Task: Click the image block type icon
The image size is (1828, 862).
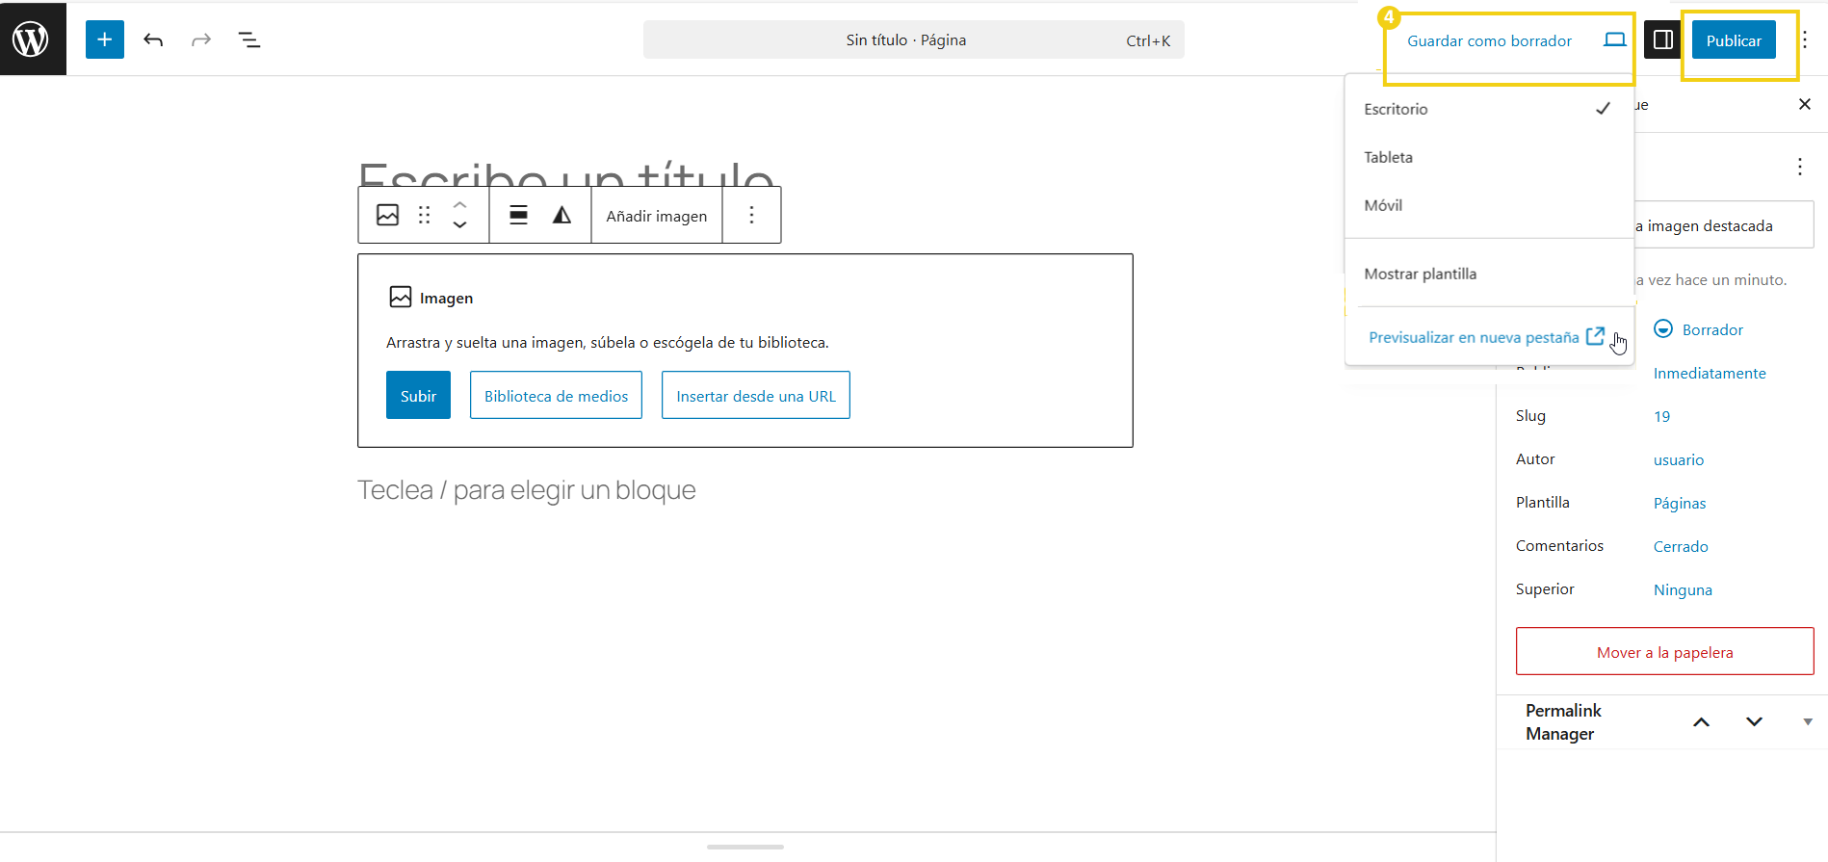Action: pyautogui.click(x=387, y=215)
